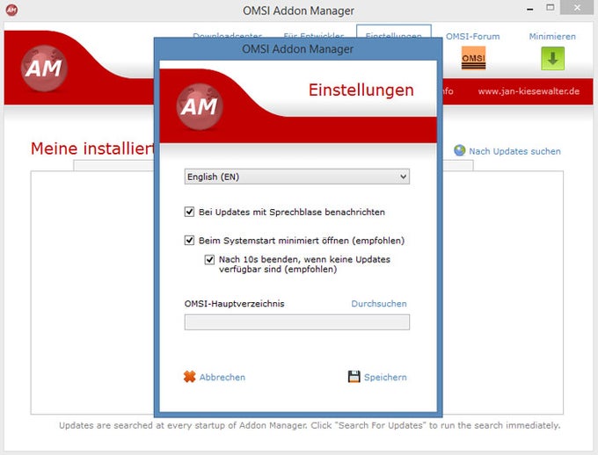Click the OMSI forum logo icon
This screenshot has width=598, height=455.
click(473, 58)
